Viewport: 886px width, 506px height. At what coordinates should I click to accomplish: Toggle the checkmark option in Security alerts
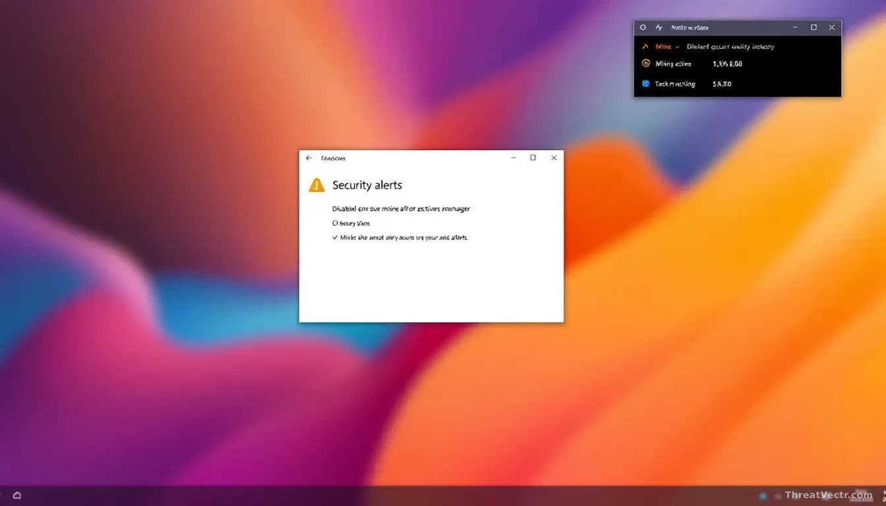335,237
